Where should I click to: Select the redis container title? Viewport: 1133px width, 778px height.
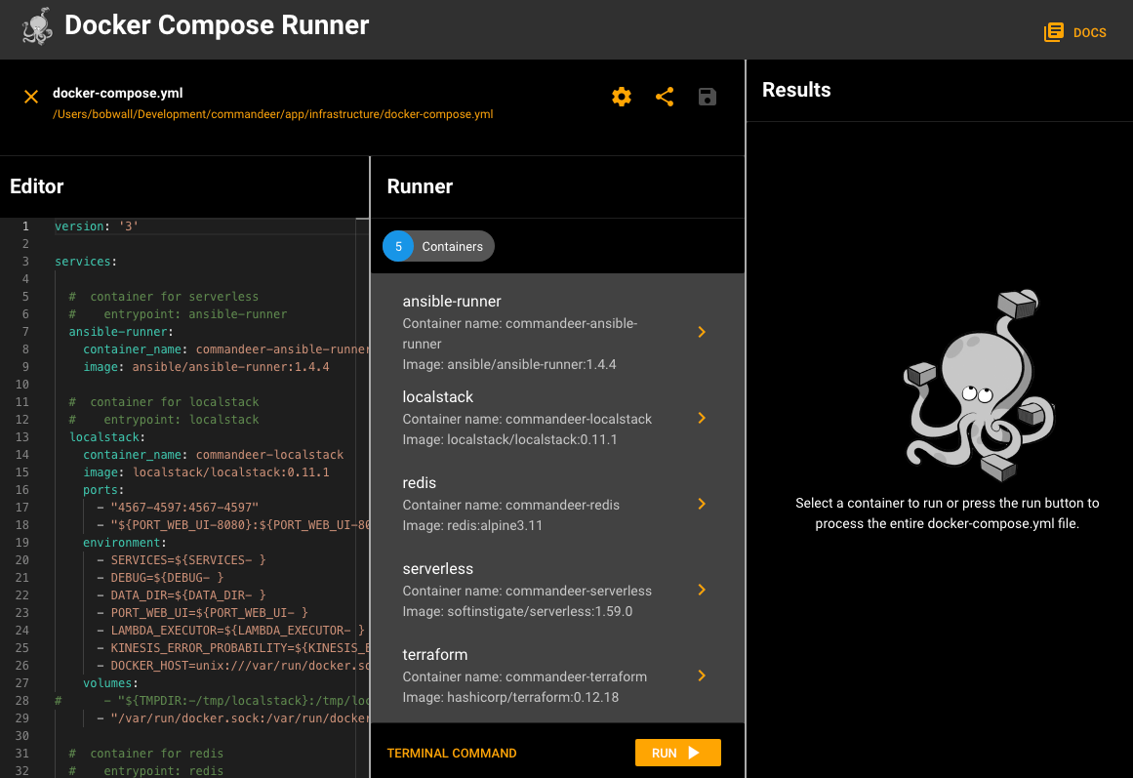coord(419,483)
